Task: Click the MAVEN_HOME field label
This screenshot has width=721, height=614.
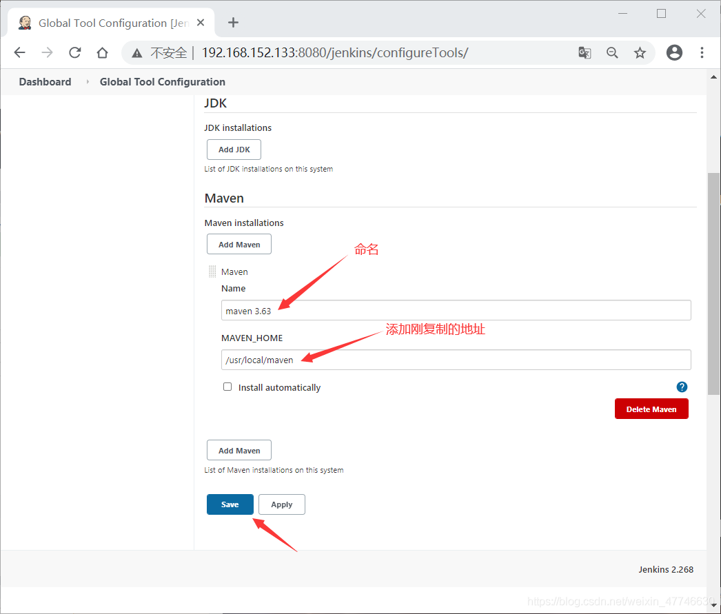Action: (252, 338)
